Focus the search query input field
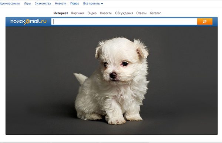222x143 pixels. [124, 21]
